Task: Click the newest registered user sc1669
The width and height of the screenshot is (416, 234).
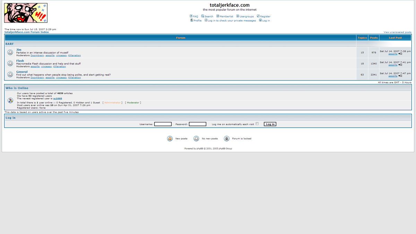Action: click(x=58, y=98)
